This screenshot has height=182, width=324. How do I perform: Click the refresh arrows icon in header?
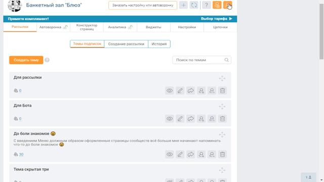point(194,5)
